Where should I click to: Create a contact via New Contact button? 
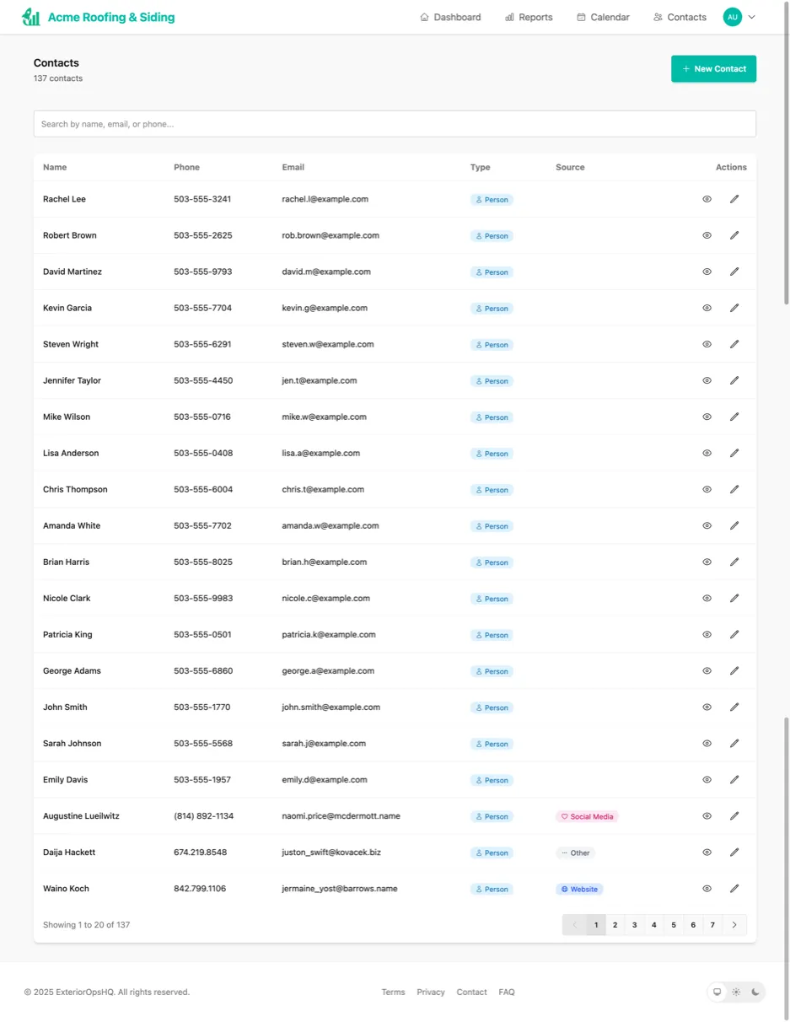coord(713,68)
